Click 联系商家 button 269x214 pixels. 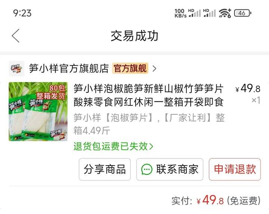click(x=170, y=170)
